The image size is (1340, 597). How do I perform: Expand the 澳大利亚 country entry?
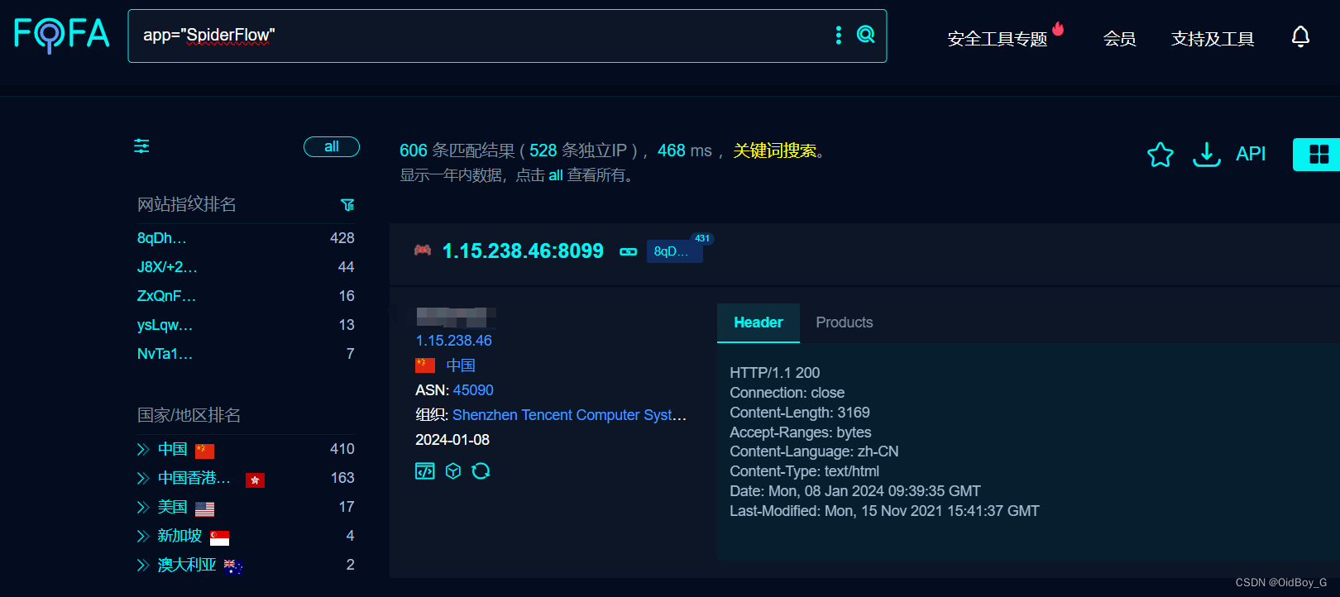tap(143, 565)
